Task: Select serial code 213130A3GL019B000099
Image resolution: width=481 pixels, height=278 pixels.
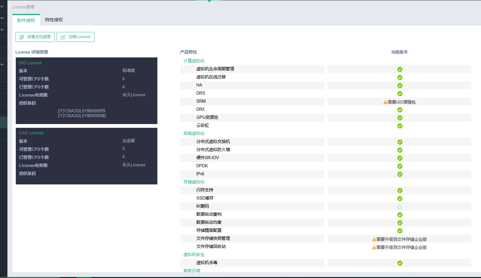Action: [x=81, y=111]
